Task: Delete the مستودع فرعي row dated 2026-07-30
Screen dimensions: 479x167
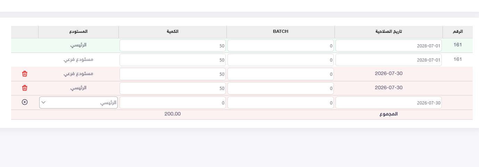Action: (25, 74)
